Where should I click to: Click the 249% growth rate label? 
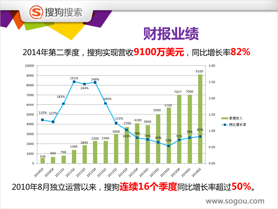tap(95, 79)
